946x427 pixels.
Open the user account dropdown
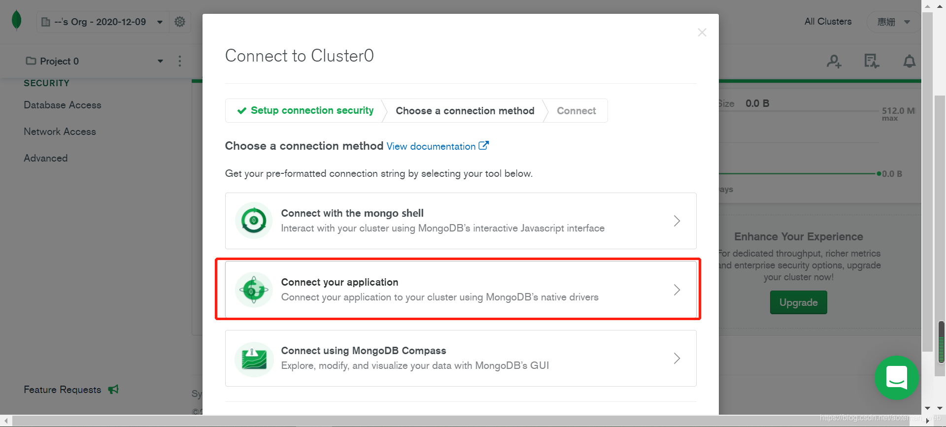[x=893, y=22]
